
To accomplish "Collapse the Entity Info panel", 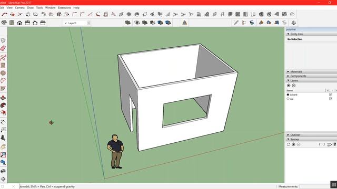I will 288,34.
